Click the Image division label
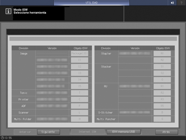The height and width of the screenshot is (140, 186). point(24,53)
